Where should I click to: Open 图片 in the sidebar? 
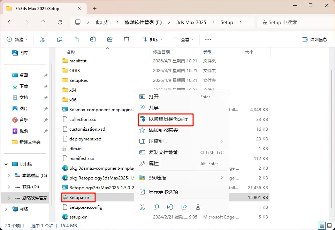pos(20,108)
